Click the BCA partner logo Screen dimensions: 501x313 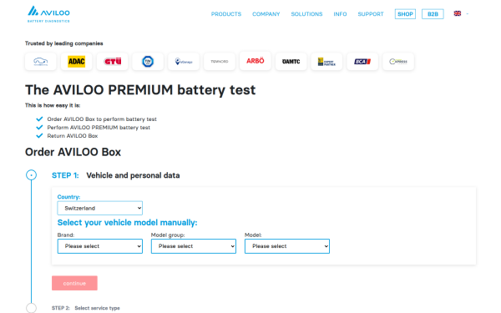362,61
